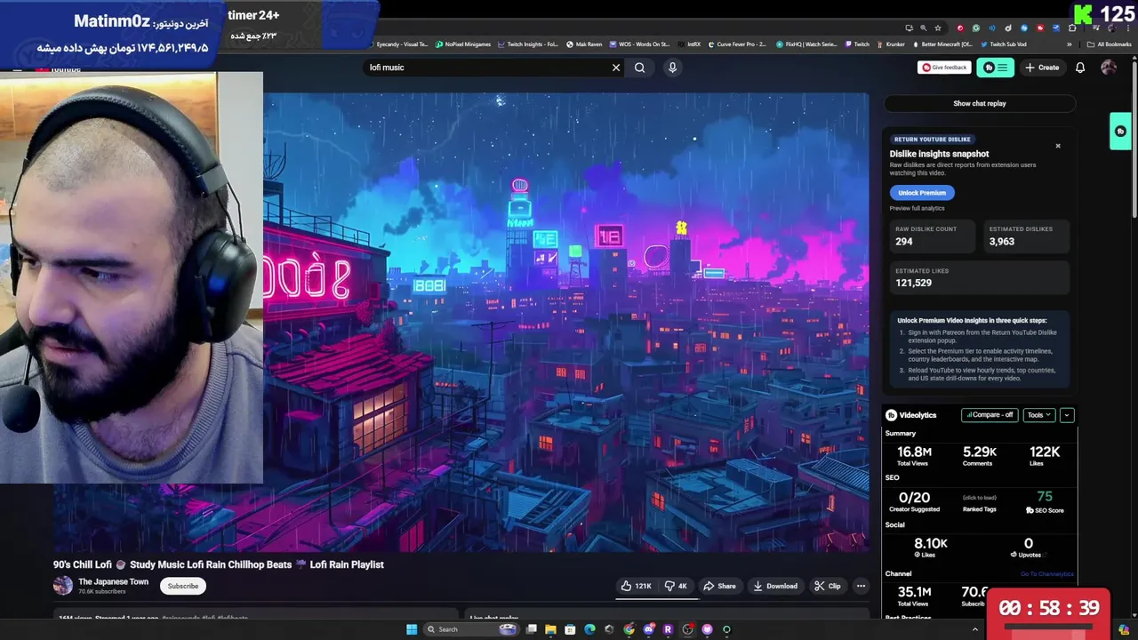The width and height of the screenshot is (1138, 640).
Task: Open YouTube notifications bell
Action: tap(1080, 68)
